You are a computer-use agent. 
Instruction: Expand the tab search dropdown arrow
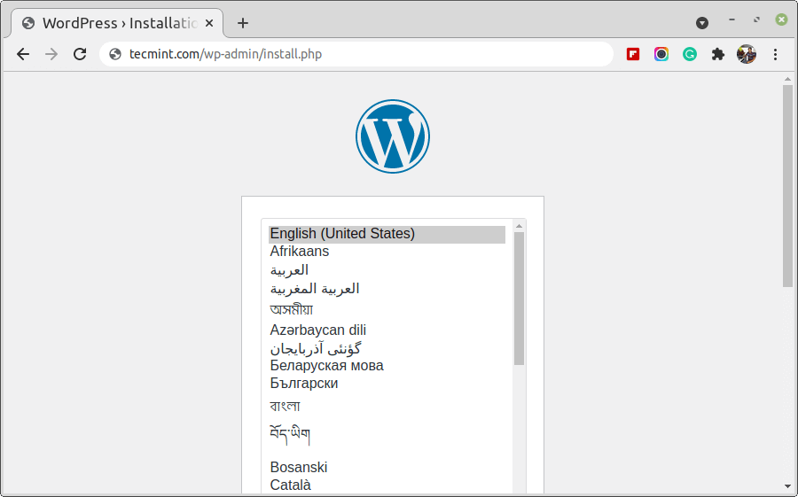click(702, 23)
